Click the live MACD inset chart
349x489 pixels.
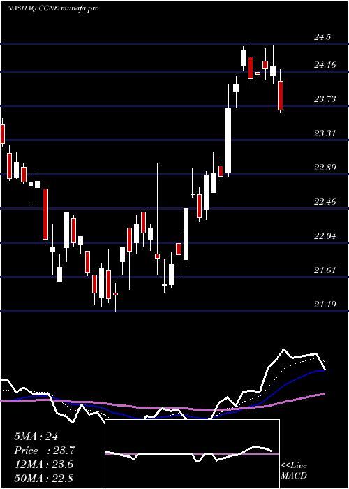pos(192,454)
